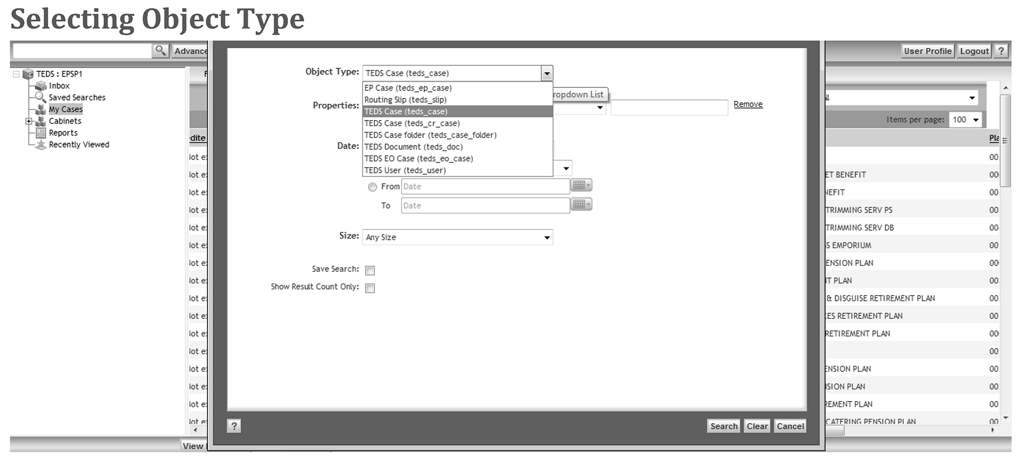Screen dimensions: 1020x458
Task: Click the Reports icon in tree
Action: tap(41, 133)
